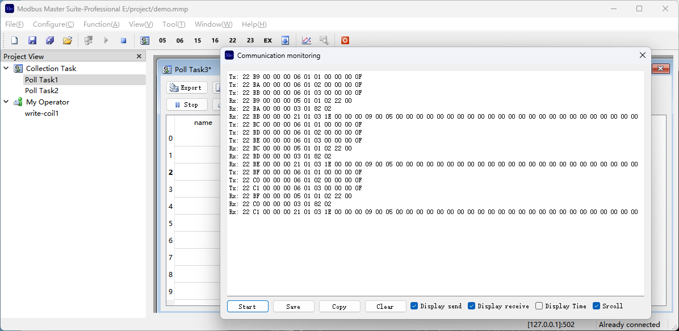Click the new collection task toolbar icon
This screenshot has height=331, width=679.
pyautogui.click(x=145, y=40)
